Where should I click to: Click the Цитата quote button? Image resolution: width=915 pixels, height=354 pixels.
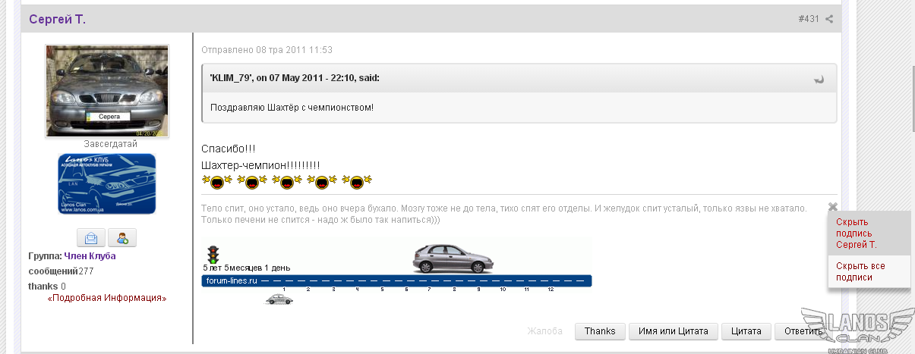[x=746, y=331]
